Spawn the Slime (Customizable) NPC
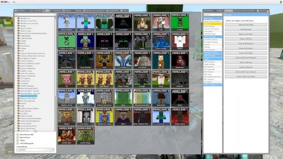Viewport: 283px width, 159px height. point(142,98)
